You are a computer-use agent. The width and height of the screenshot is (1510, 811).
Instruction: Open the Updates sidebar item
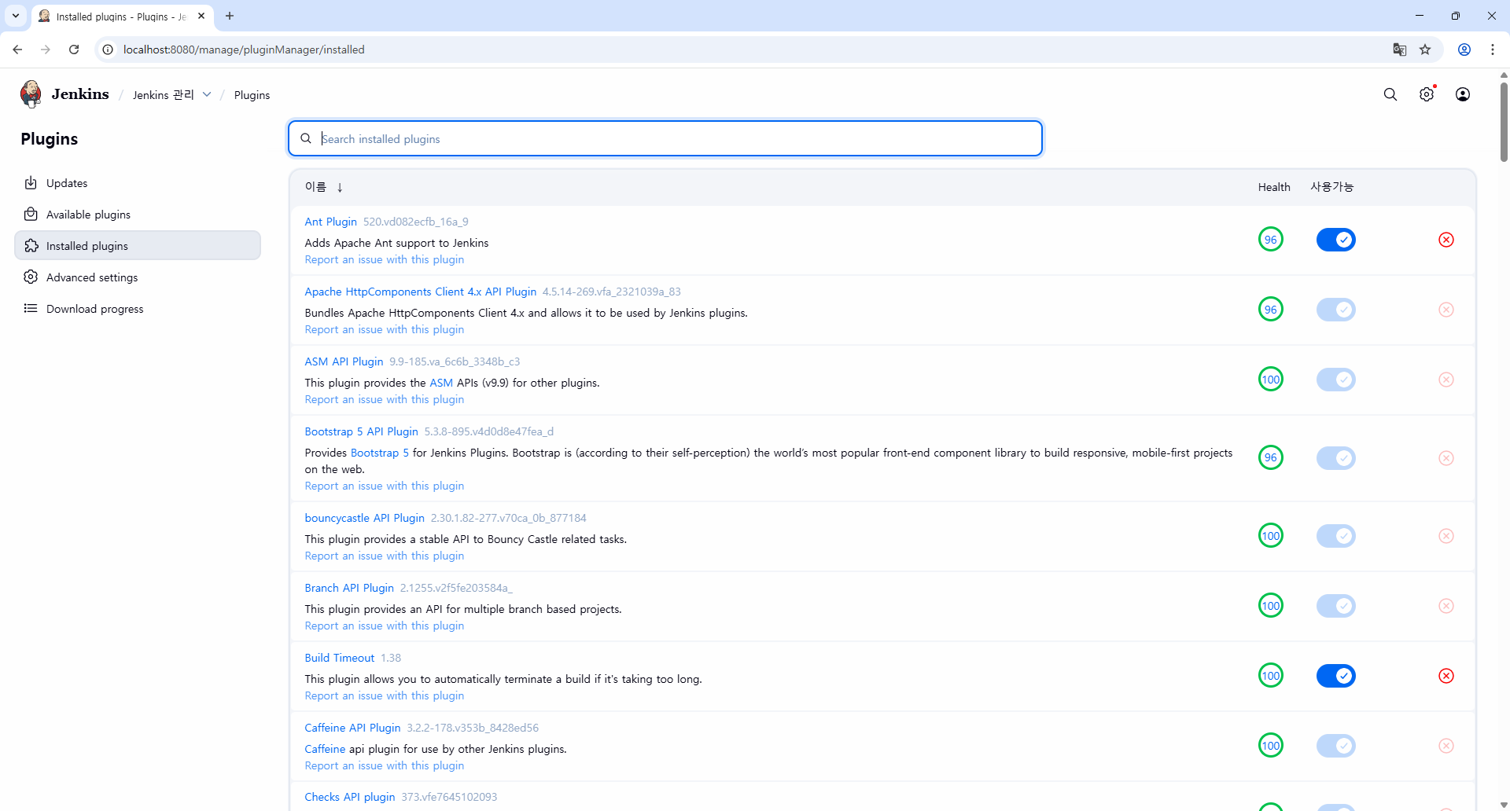(138, 183)
